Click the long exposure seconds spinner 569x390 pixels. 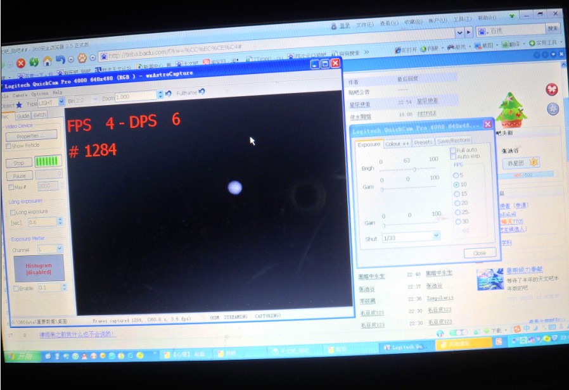point(60,221)
